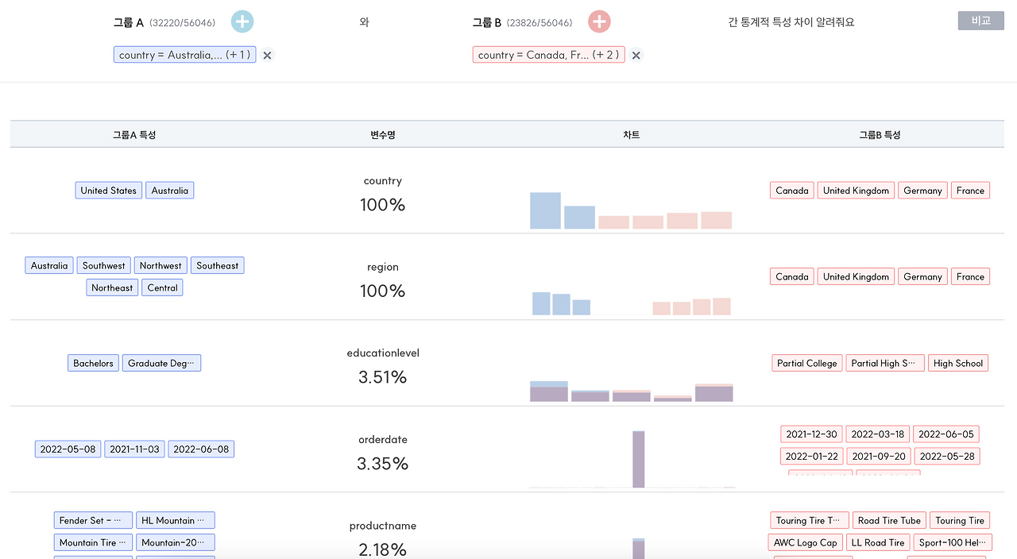Select the Southwest region tag
Viewport: 1017px width, 559px height.
[104, 266]
